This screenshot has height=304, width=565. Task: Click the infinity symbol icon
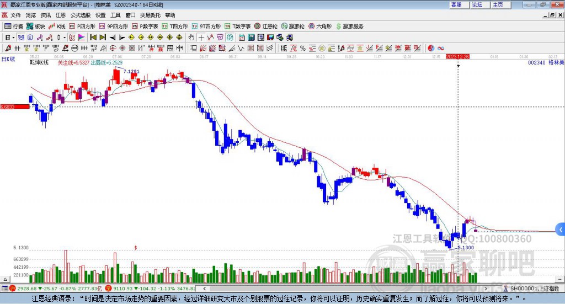click(x=440, y=48)
